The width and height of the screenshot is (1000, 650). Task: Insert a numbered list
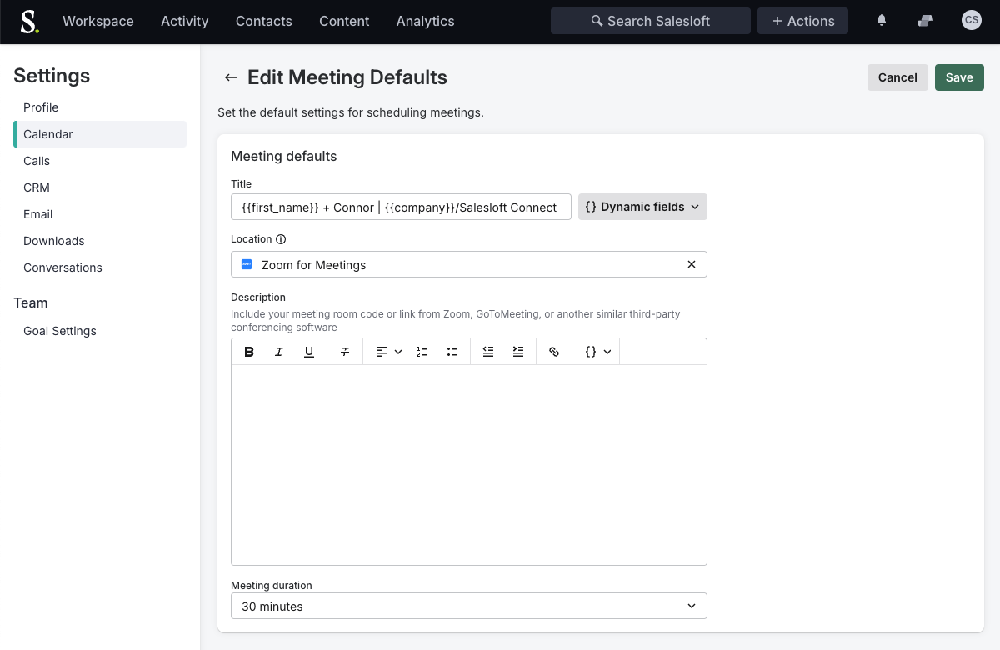422,352
